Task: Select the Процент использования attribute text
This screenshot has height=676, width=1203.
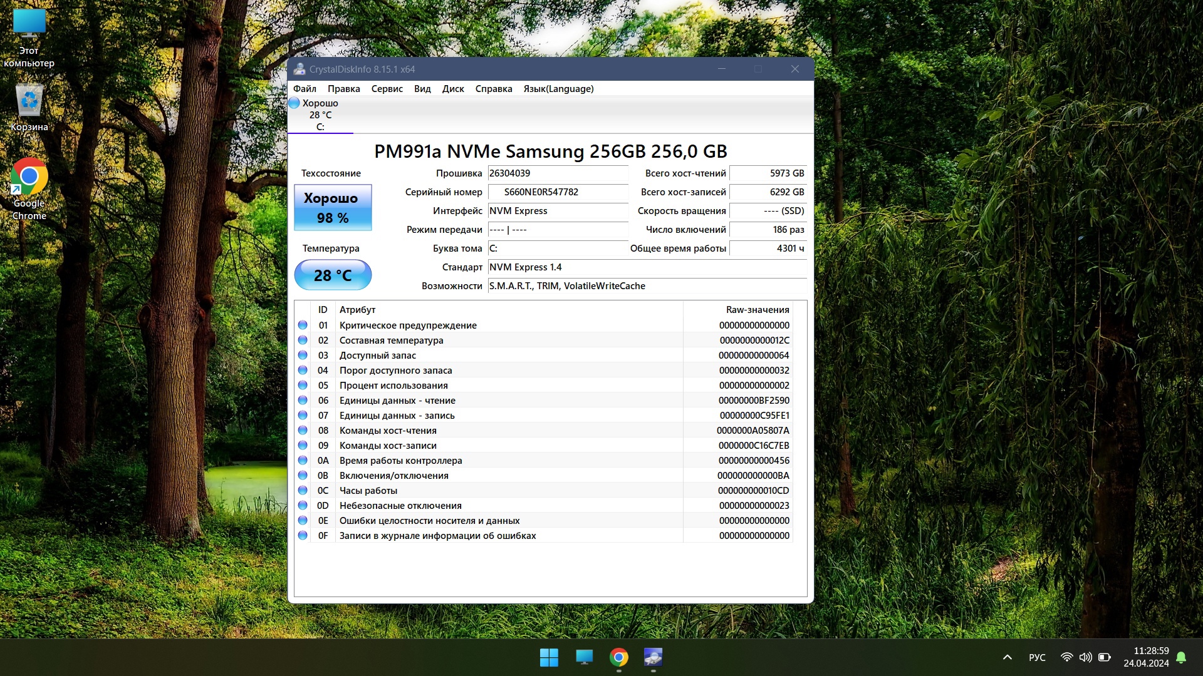Action: 393,386
